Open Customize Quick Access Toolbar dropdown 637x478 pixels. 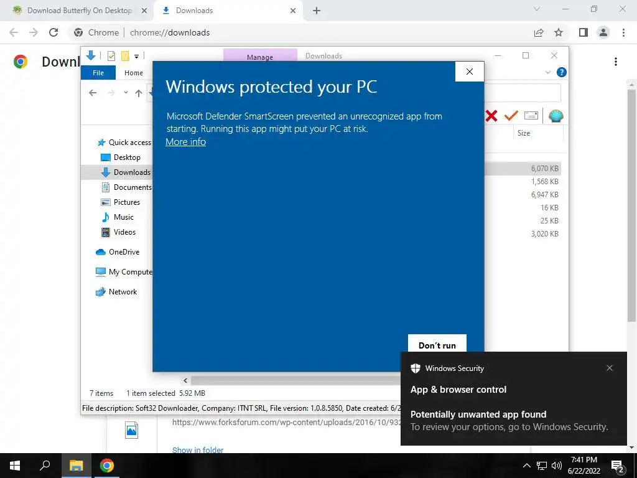[x=136, y=57]
